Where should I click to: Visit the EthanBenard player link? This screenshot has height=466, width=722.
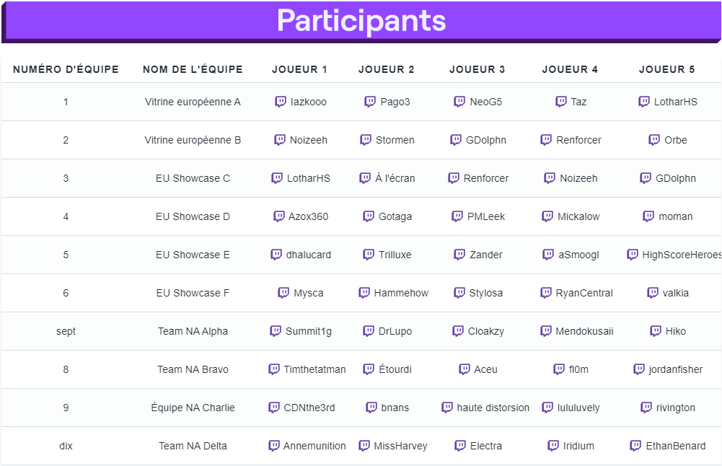click(676, 446)
